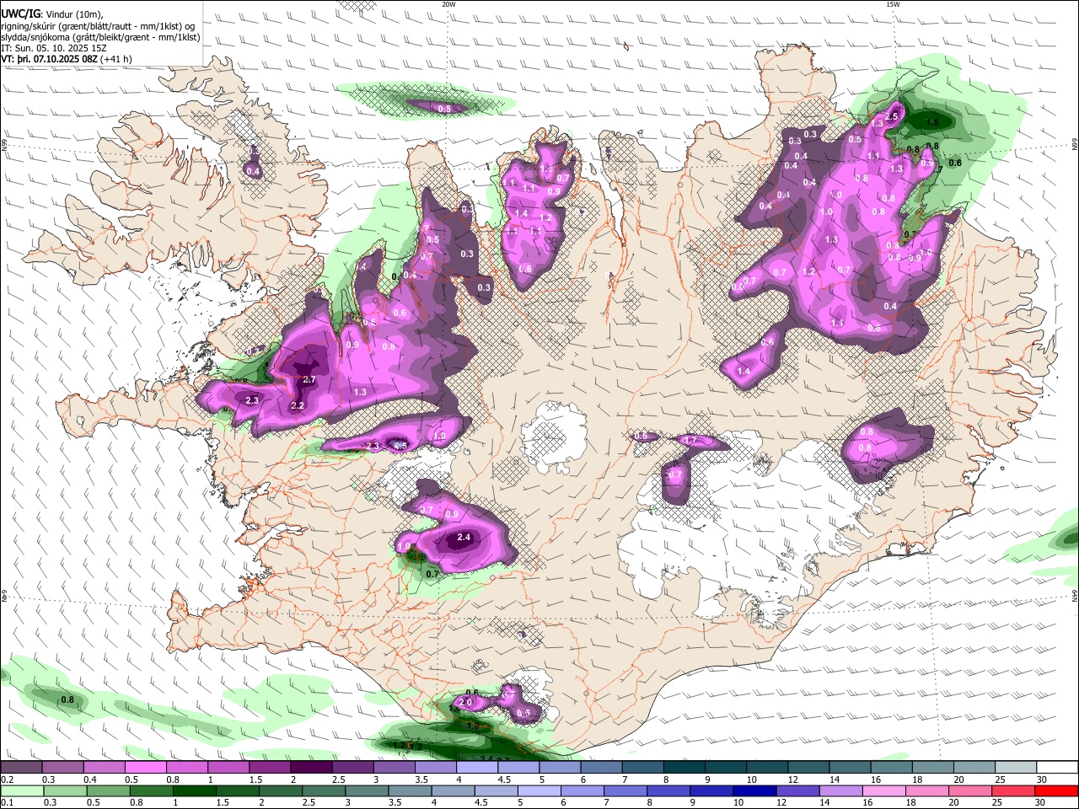Select the dusky purple 0.2 snow legend swatch
Viewport: 1079px width, 809px height.
22,767
